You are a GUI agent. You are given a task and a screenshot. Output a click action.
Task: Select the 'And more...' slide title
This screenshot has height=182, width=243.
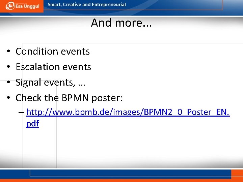coord(121,23)
